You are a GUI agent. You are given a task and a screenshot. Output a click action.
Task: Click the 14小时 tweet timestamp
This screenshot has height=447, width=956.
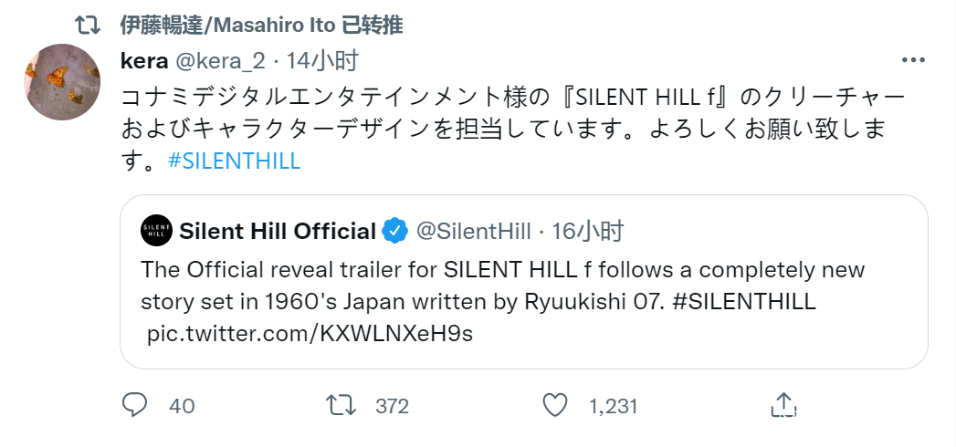(321, 61)
